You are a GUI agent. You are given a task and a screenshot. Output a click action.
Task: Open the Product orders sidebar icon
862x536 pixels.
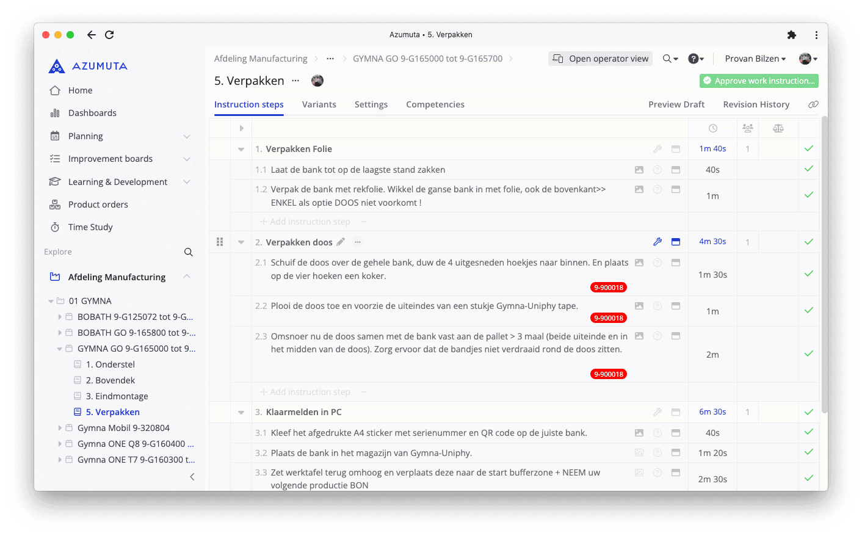pyautogui.click(x=55, y=204)
